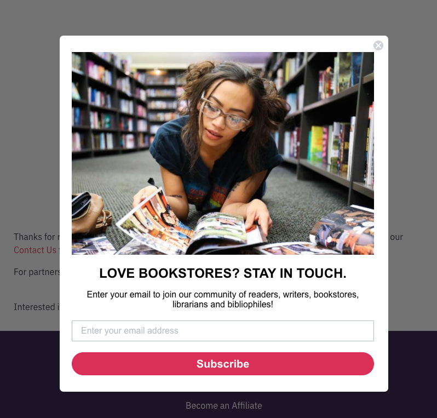Close the newsletter popup with the X icon
Screen dimensions: 437x418
point(378,45)
